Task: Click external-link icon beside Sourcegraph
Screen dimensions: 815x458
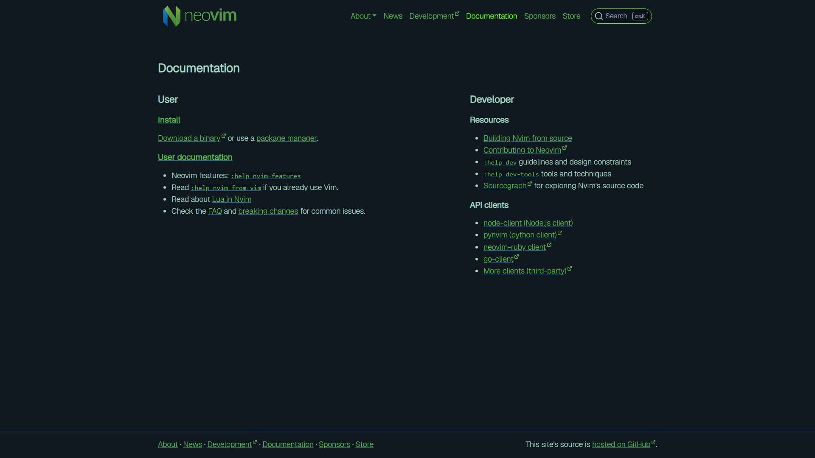Action: 530,183
